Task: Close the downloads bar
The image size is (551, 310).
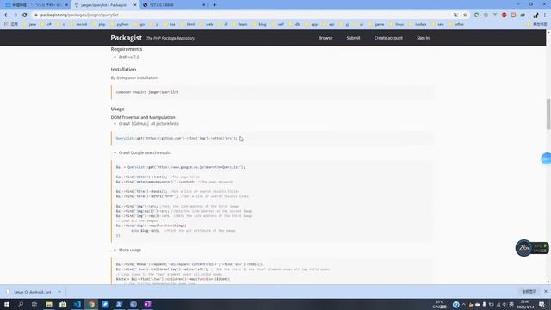Action: (x=546, y=291)
